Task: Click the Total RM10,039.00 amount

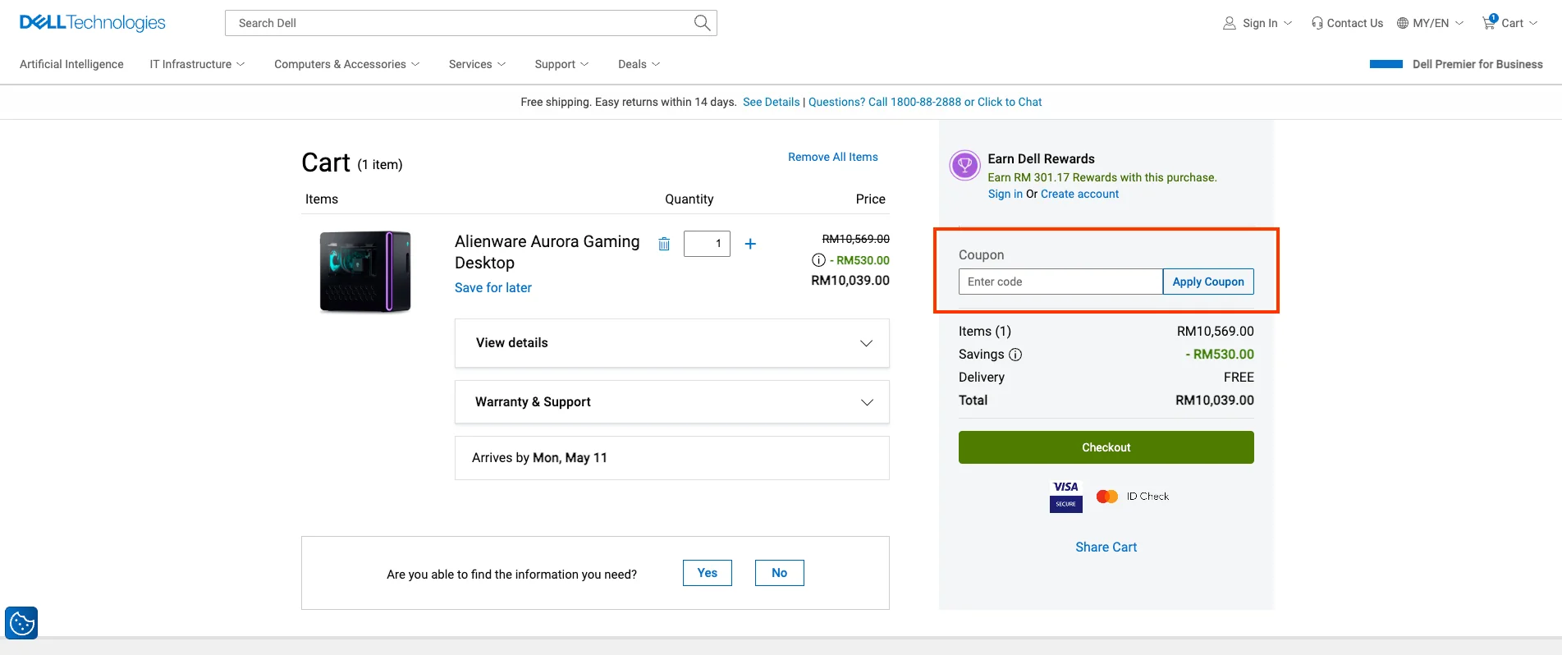Action: pyautogui.click(x=1215, y=401)
